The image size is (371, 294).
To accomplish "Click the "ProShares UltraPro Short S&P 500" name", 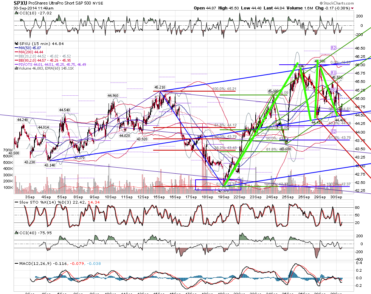I will point(60,3).
